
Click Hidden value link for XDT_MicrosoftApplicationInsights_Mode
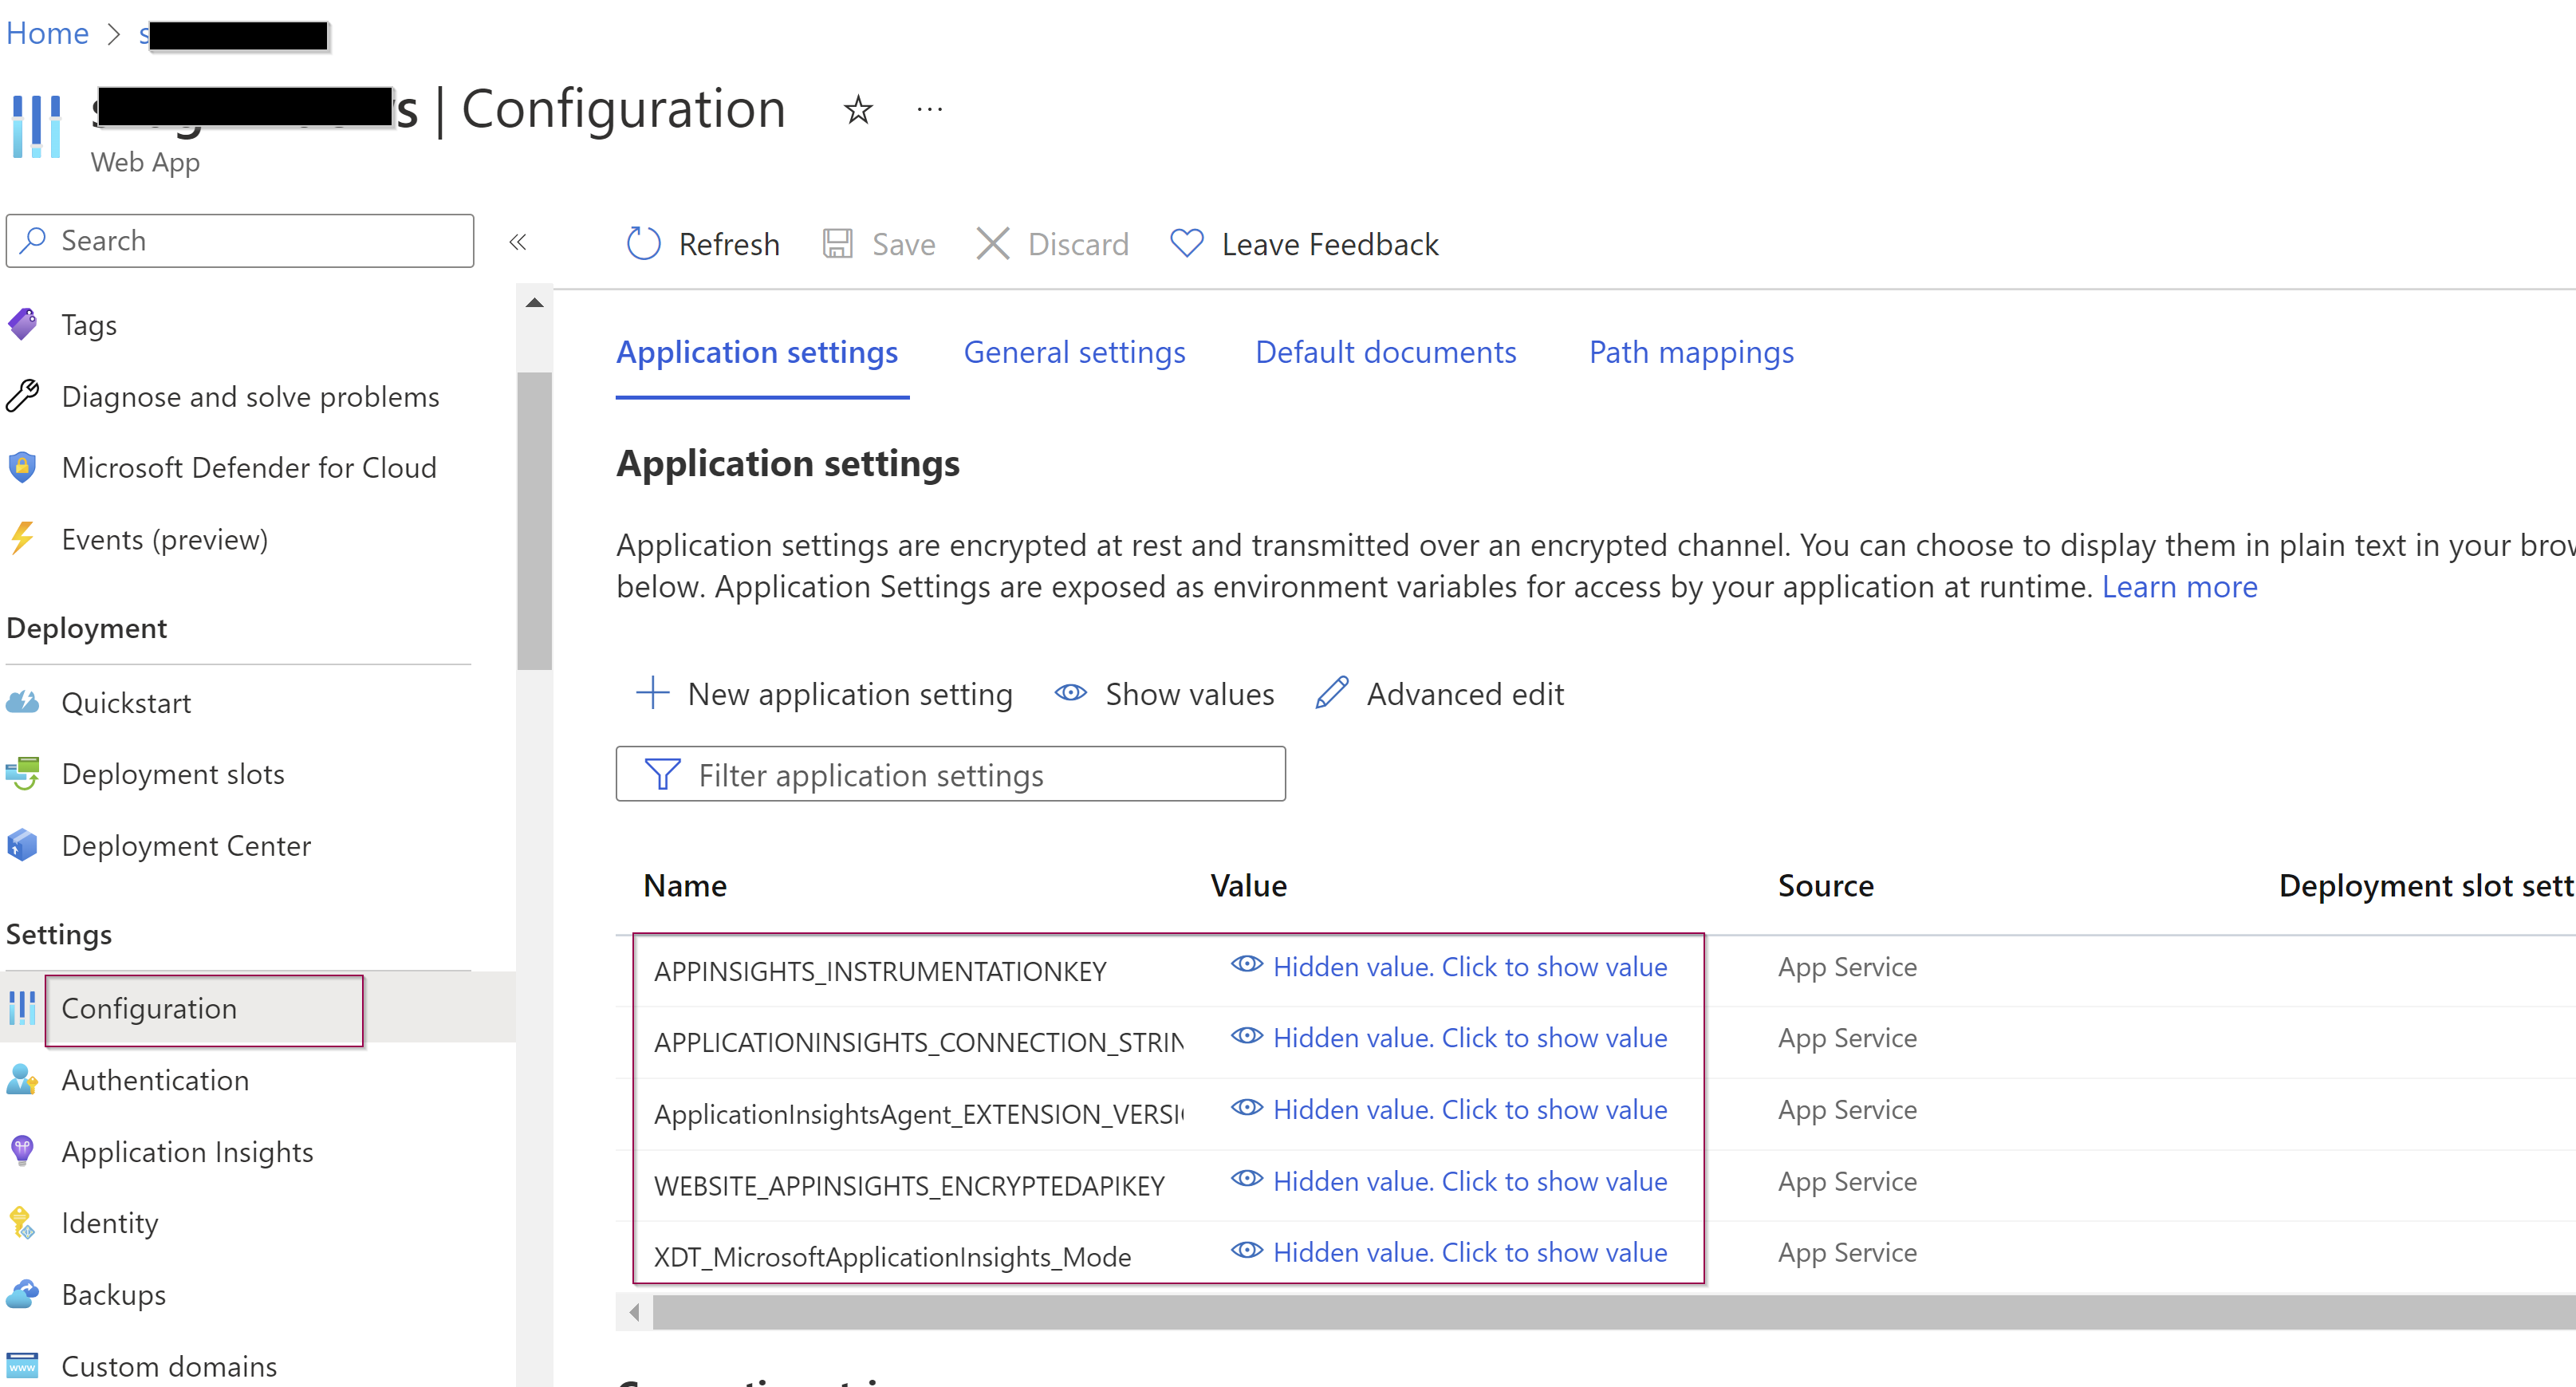pyautogui.click(x=1470, y=1252)
